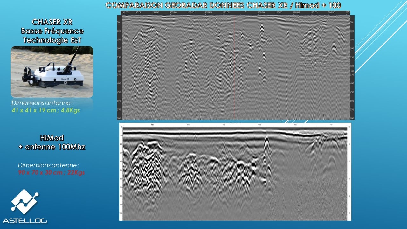Viewport: 407px width, 229px height.
Task: Click the 'CHASER XR' heading above the photo
Action: click(52, 22)
